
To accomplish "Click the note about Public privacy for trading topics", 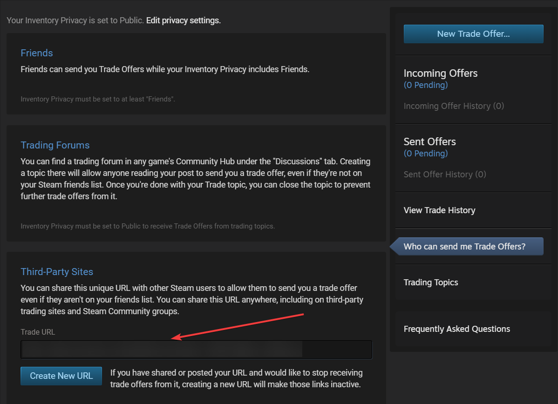I will 148,226.
